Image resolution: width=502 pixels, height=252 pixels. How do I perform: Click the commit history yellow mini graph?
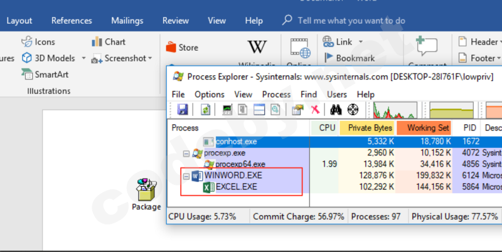click(x=451, y=110)
